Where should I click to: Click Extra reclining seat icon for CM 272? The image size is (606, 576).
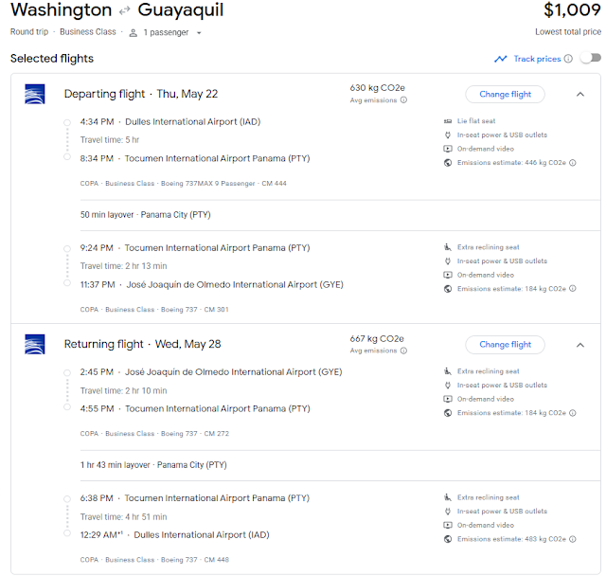point(448,371)
